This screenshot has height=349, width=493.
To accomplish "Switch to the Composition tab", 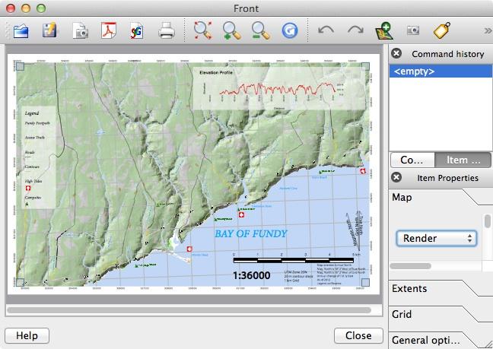I will pos(412,160).
